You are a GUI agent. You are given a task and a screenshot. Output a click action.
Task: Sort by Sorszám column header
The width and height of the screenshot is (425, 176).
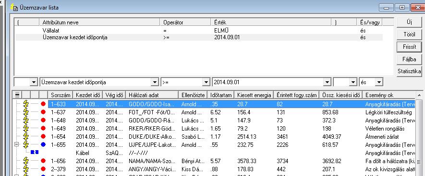tap(61, 95)
